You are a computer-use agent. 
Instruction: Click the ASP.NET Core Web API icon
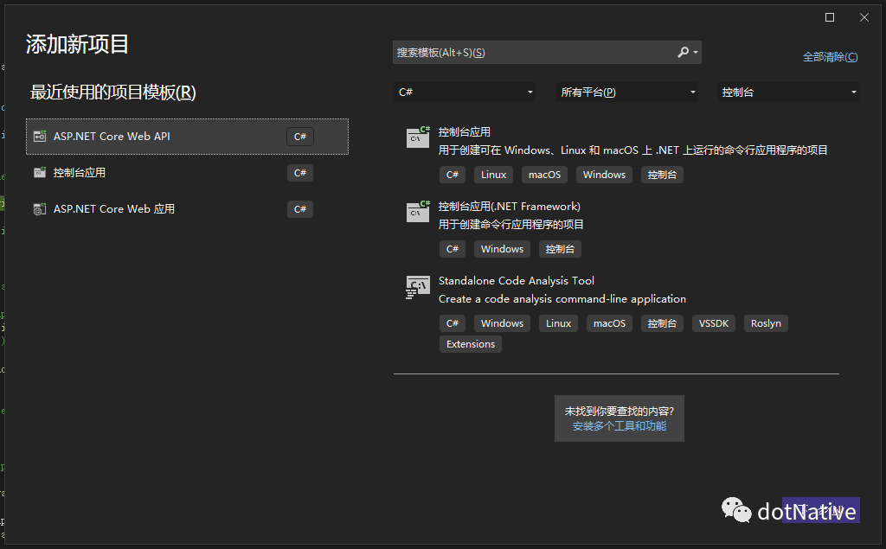pyautogui.click(x=40, y=136)
